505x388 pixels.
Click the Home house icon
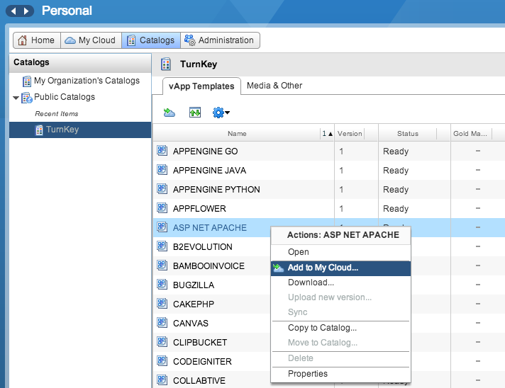coord(23,40)
